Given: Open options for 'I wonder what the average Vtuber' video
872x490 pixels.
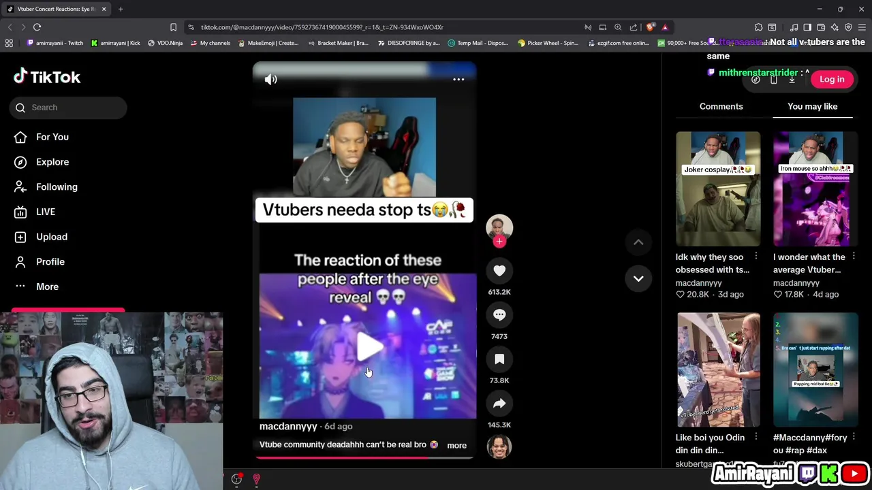Looking at the screenshot, I should click(x=853, y=257).
